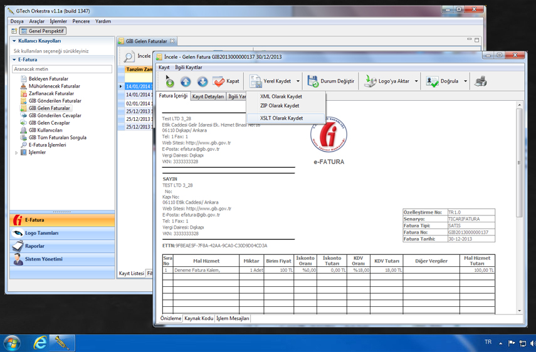
Task: Select Mühürlenecek Faturalar tree item
Action: click(x=54, y=86)
